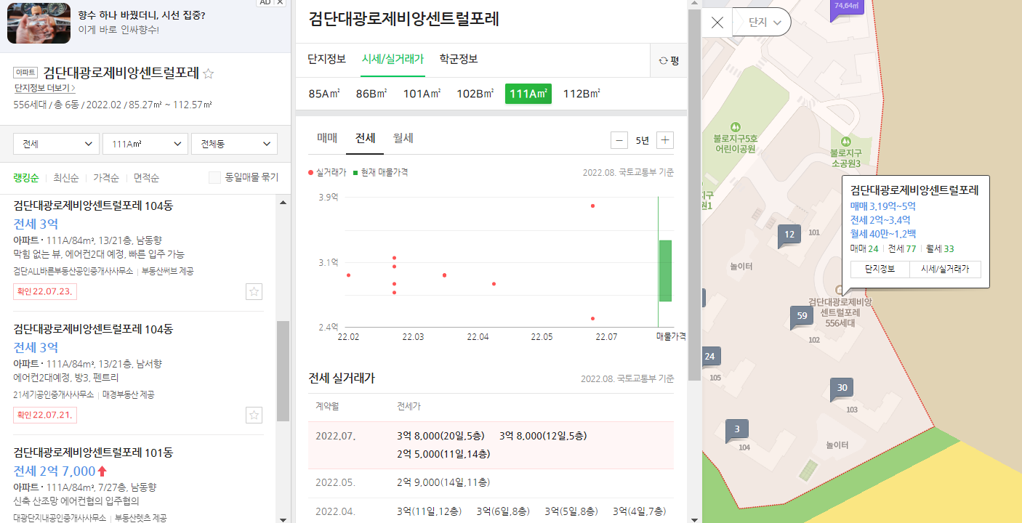Click 시세/실거래가 button in map popup
Image resolution: width=1022 pixels, height=523 pixels.
click(945, 269)
